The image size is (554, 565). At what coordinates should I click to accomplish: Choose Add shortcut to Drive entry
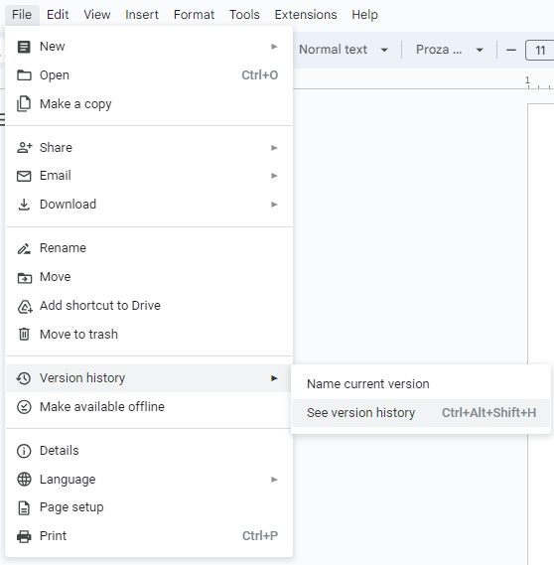click(149, 306)
